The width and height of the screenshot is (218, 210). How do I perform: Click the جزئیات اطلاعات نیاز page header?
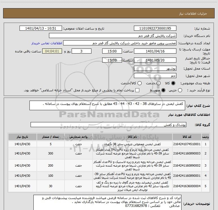(193, 14)
